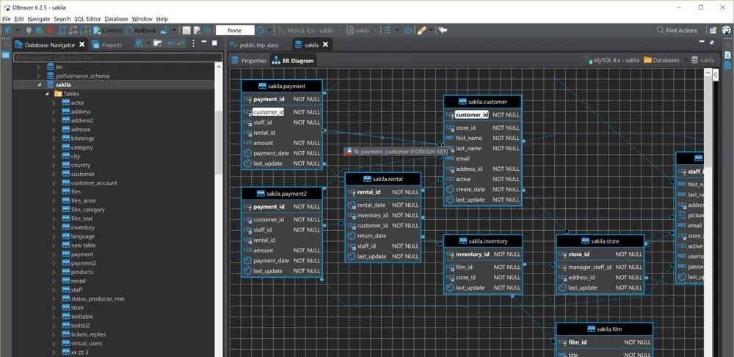Click the navigator folder icon
This screenshot has width=734, height=357.
tap(158, 43)
